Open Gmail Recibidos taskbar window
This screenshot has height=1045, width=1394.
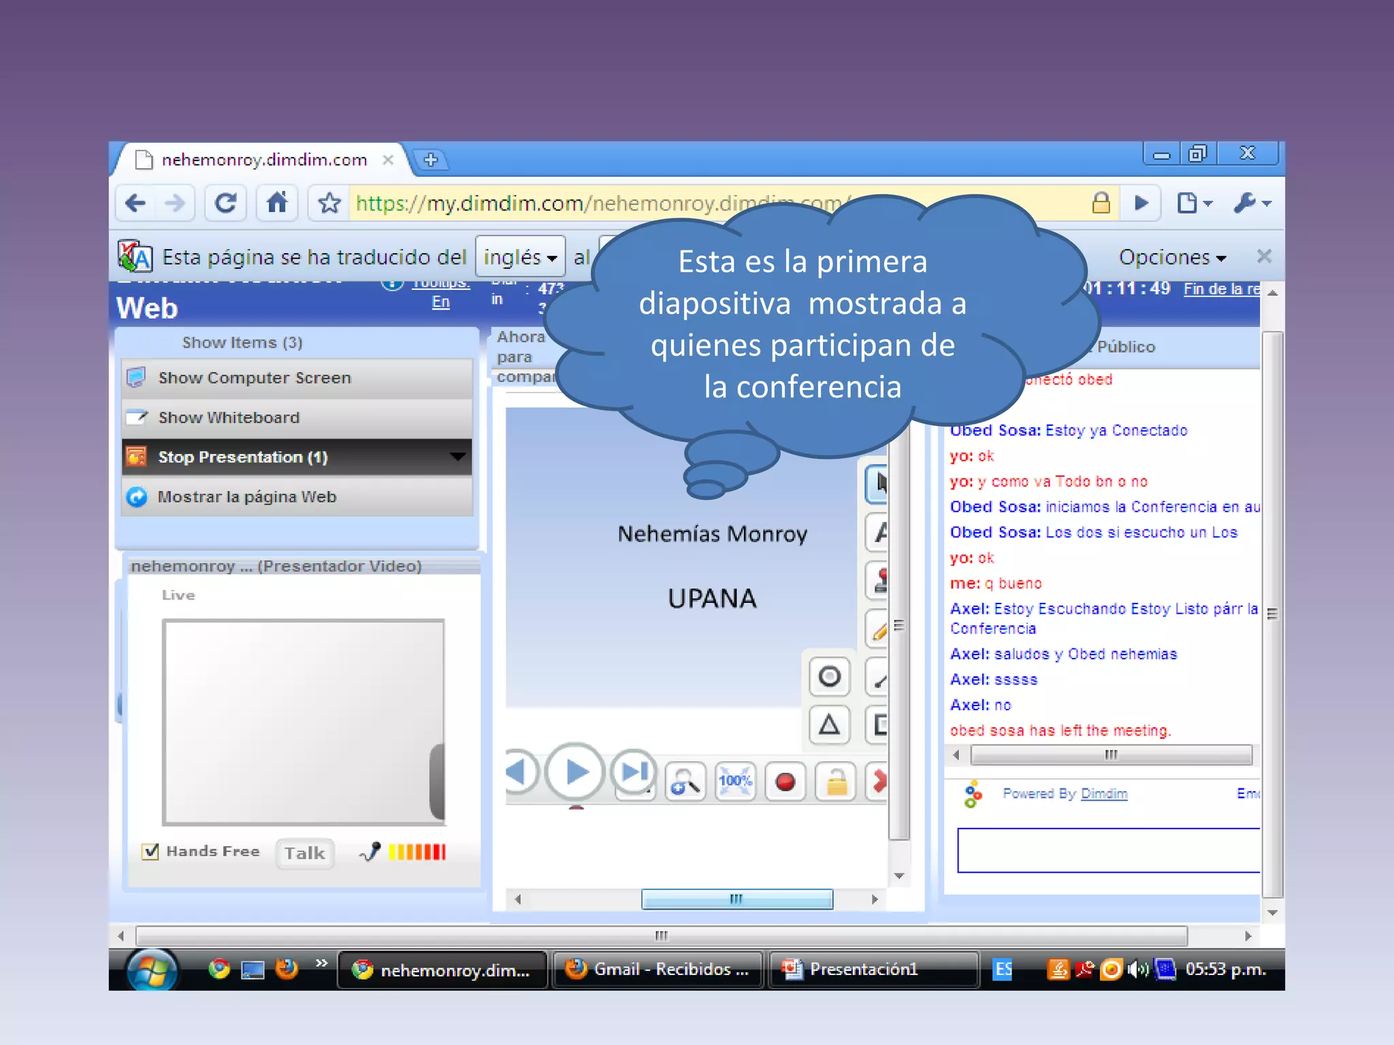657,969
